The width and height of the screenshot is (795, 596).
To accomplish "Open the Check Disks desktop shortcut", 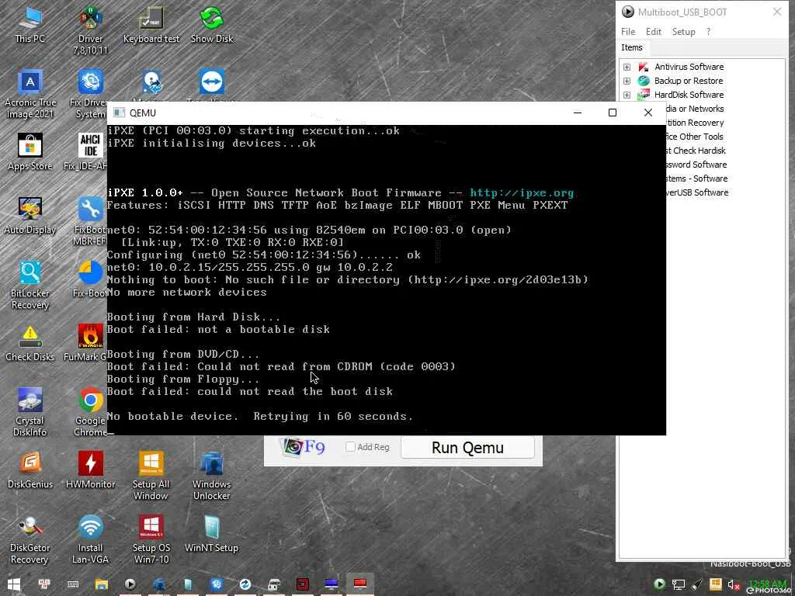I will pos(30,344).
